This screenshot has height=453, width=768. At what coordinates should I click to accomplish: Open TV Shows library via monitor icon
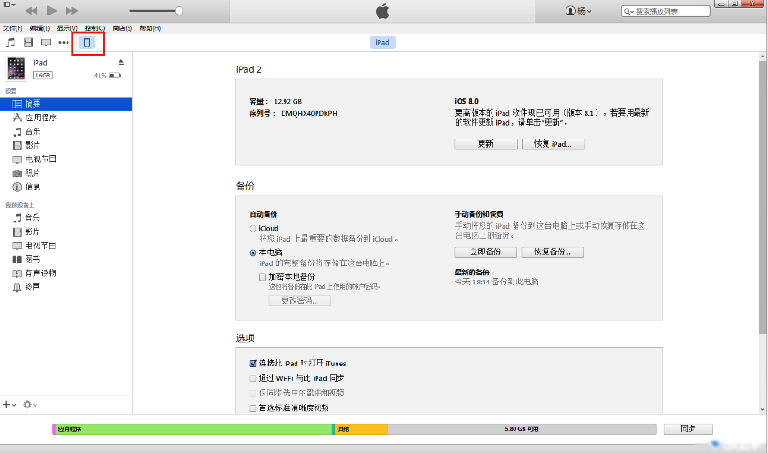pos(46,43)
